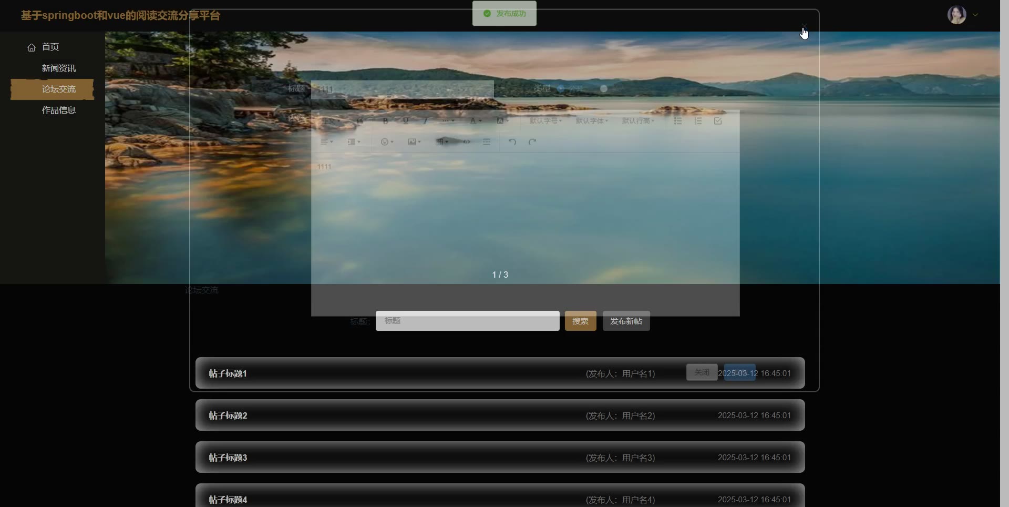Image resolution: width=1009 pixels, height=507 pixels.
Task: Open the 默认行高 line height dropdown
Action: click(638, 121)
